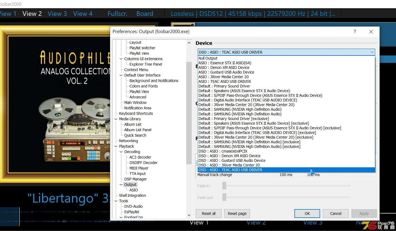The height and width of the screenshot is (231, 396).
Task: Click Fullscr. in top bar
Action: [x=117, y=14]
